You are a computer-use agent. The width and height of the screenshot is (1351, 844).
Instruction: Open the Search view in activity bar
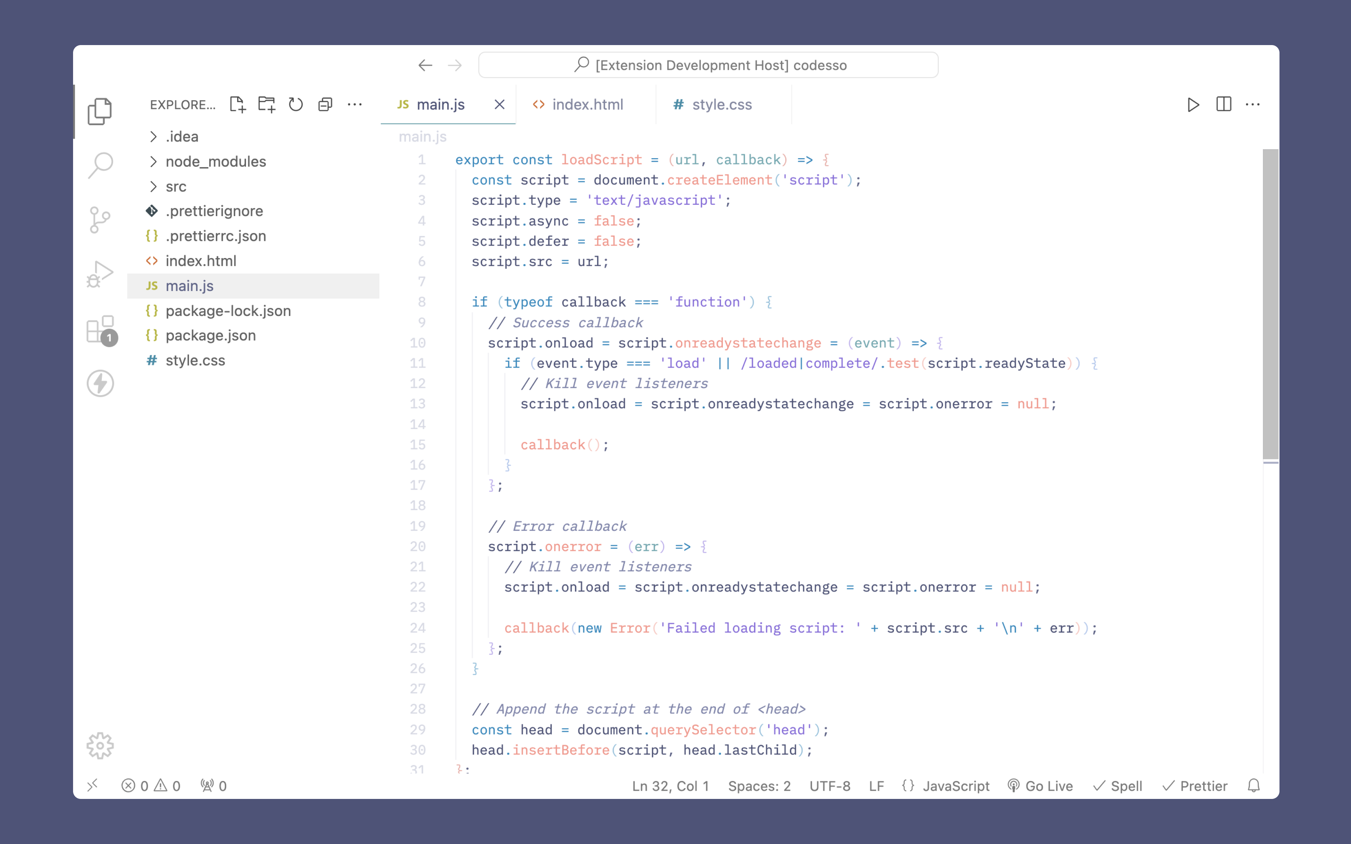[x=101, y=165]
